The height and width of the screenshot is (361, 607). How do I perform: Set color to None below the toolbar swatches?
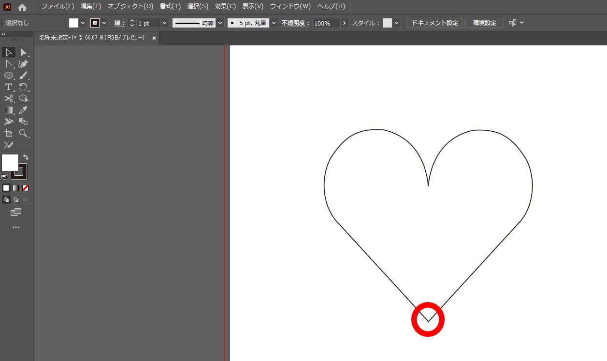25,188
